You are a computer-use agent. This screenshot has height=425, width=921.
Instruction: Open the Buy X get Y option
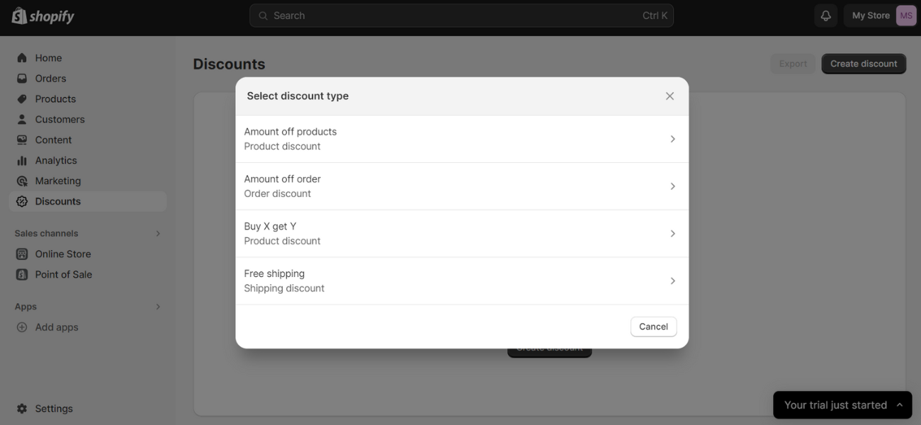click(x=460, y=232)
